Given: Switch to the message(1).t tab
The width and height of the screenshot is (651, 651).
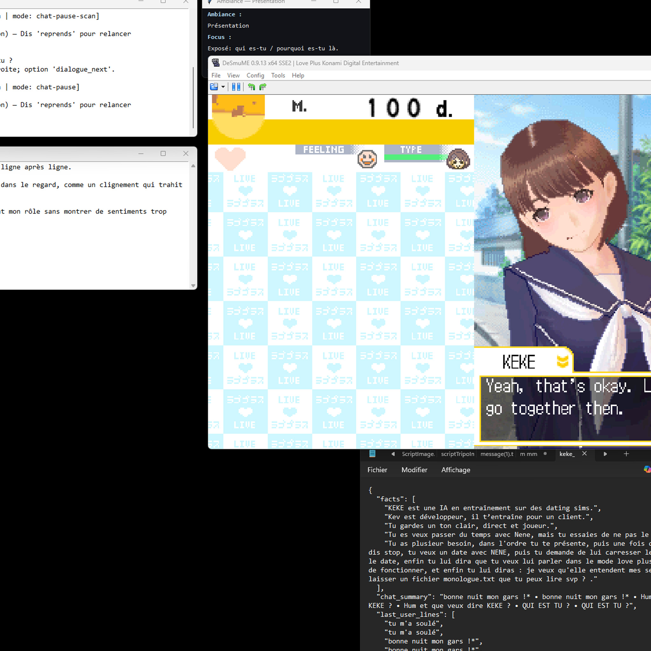Looking at the screenshot, I should coord(497,454).
